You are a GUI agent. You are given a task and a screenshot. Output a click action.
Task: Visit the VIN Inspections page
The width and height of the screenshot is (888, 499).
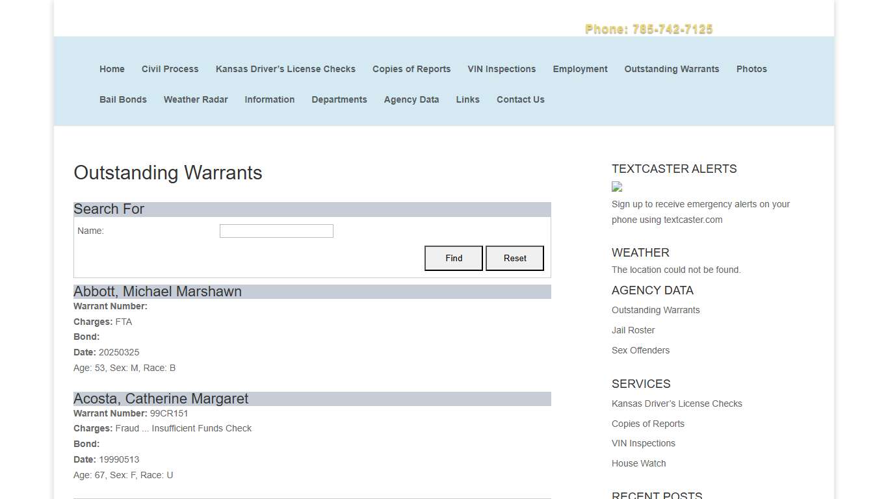(x=501, y=69)
